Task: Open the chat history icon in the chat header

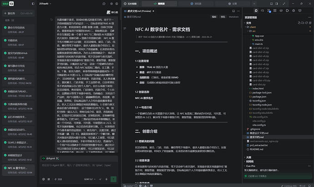Action: tap(104, 4)
